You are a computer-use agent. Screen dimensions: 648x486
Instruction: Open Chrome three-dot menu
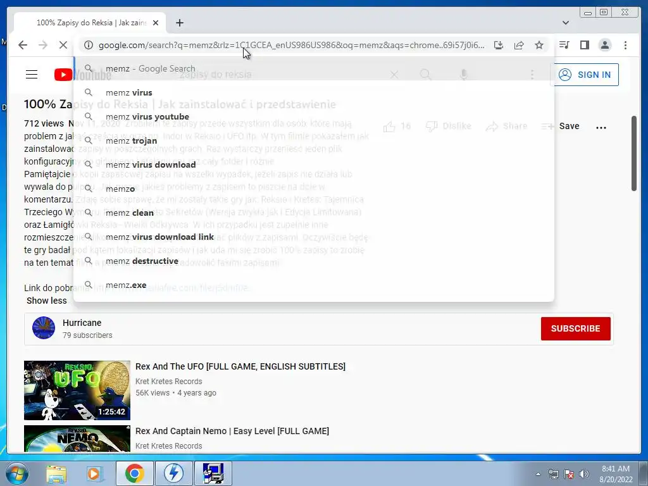pos(625,45)
